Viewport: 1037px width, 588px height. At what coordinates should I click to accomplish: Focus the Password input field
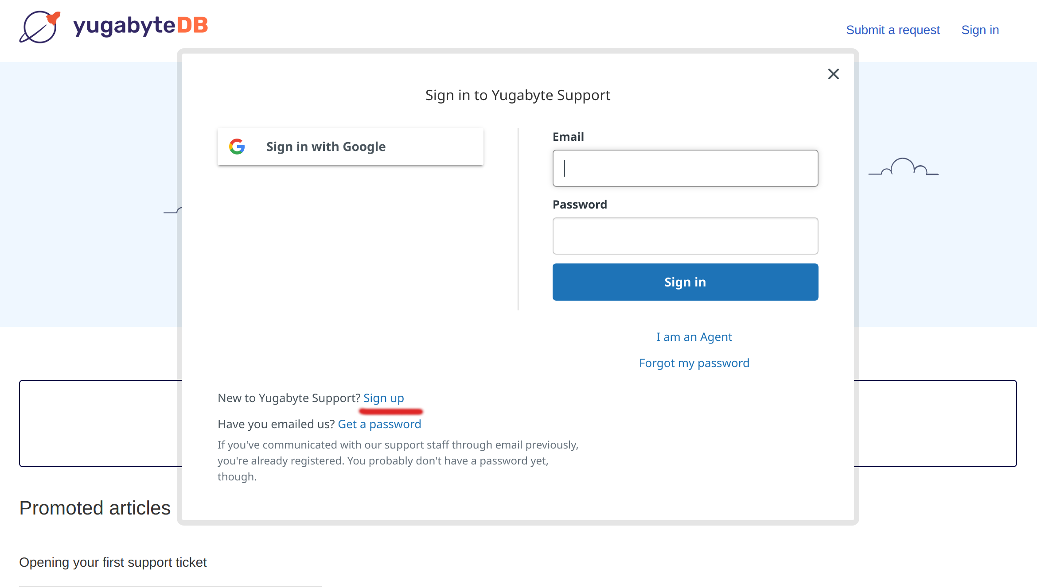point(685,236)
